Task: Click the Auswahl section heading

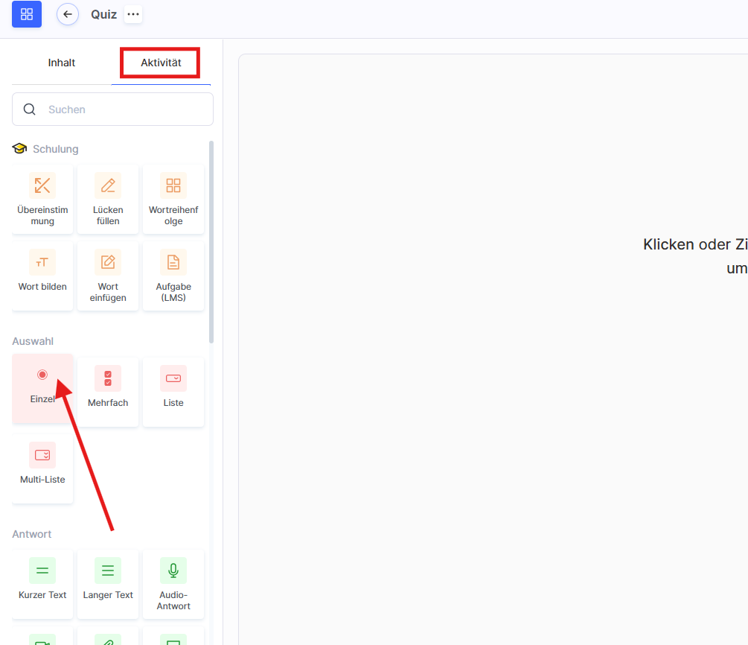Action: point(33,341)
